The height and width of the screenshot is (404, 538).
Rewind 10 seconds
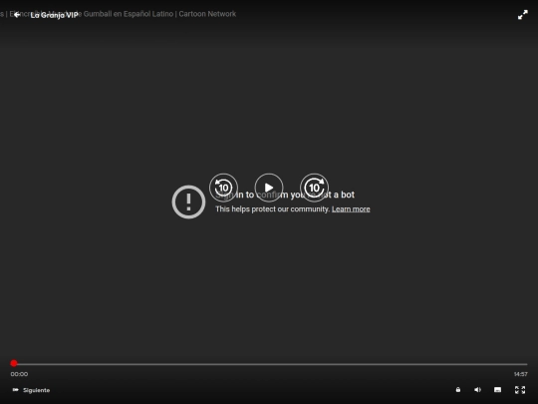coord(223,188)
